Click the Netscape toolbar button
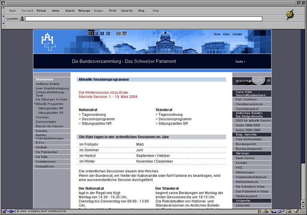 pyautogui.click(x=84, y=10)
